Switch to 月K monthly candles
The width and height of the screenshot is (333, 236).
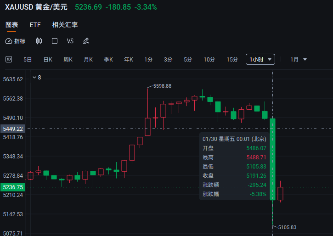pyautogui.click(x=88, y=59)
